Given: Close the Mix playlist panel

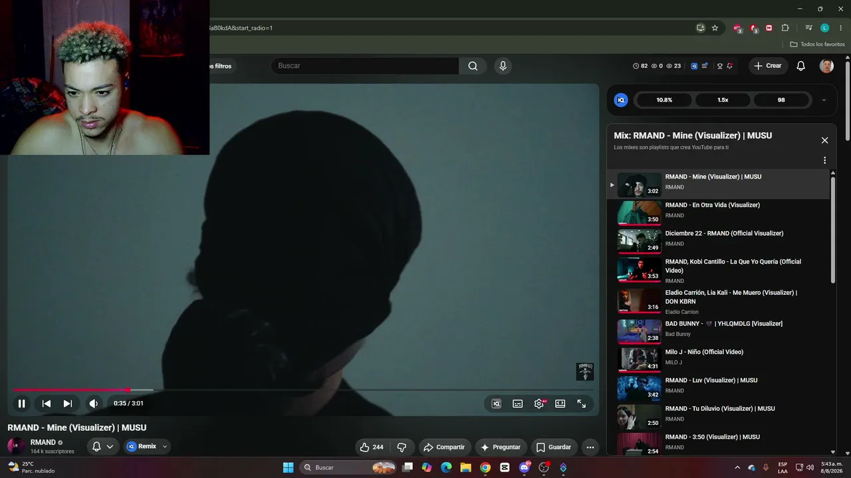Looking at the screenshot, I should tap(824, 140).
